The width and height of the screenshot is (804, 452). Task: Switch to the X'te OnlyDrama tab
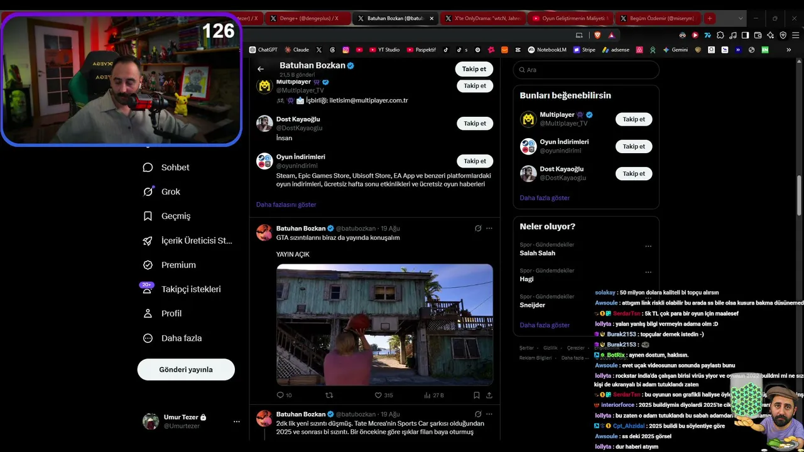coord(483,18)
